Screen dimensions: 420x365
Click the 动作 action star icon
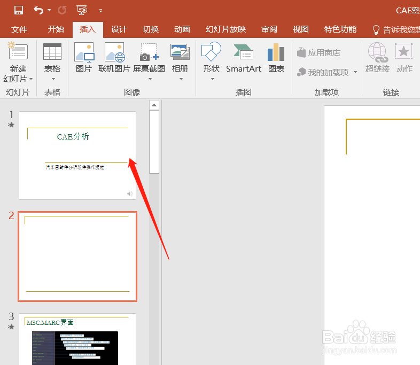[403, 51]
